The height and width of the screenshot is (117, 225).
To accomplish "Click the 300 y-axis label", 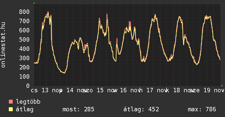I will coord(24,58).
